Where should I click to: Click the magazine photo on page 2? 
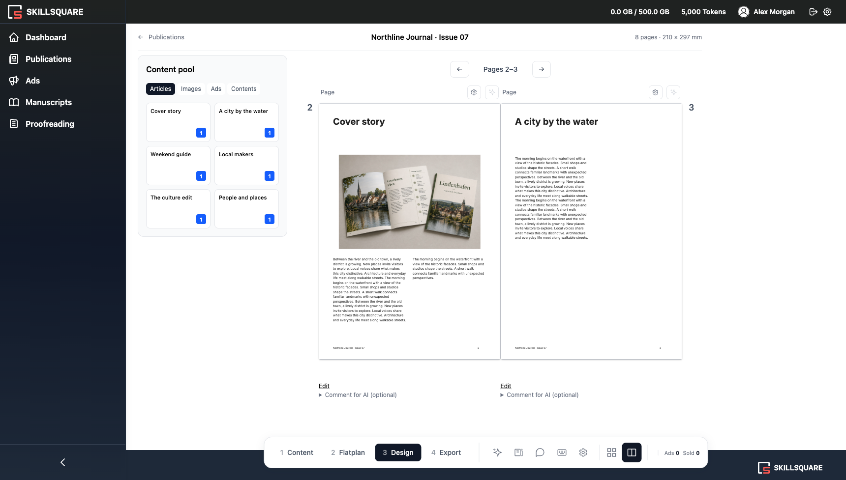point(410,202)
